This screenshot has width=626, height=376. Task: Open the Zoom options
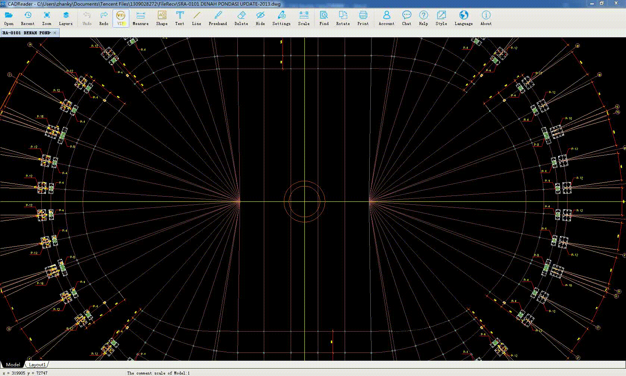pyautogui.click(x=47, y=18)
